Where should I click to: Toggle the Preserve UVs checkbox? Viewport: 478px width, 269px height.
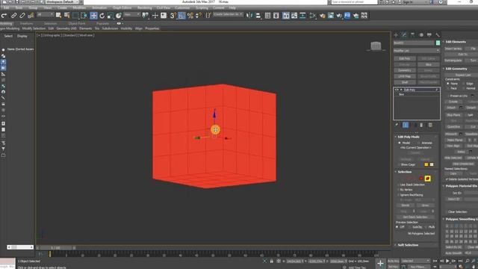click(x=448, y=96)
